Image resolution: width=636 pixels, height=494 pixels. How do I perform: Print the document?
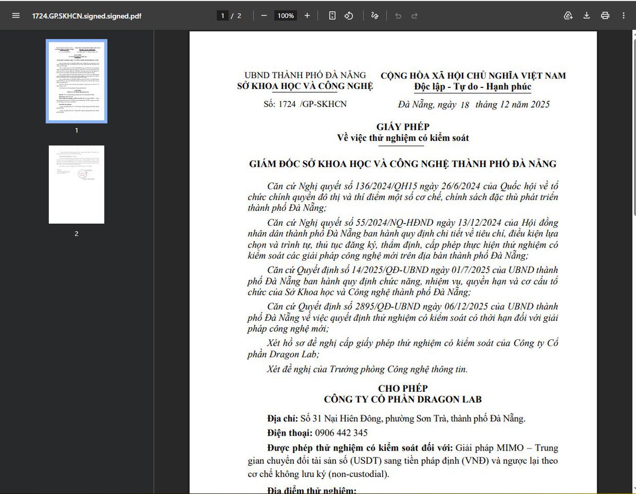(605, 15)
